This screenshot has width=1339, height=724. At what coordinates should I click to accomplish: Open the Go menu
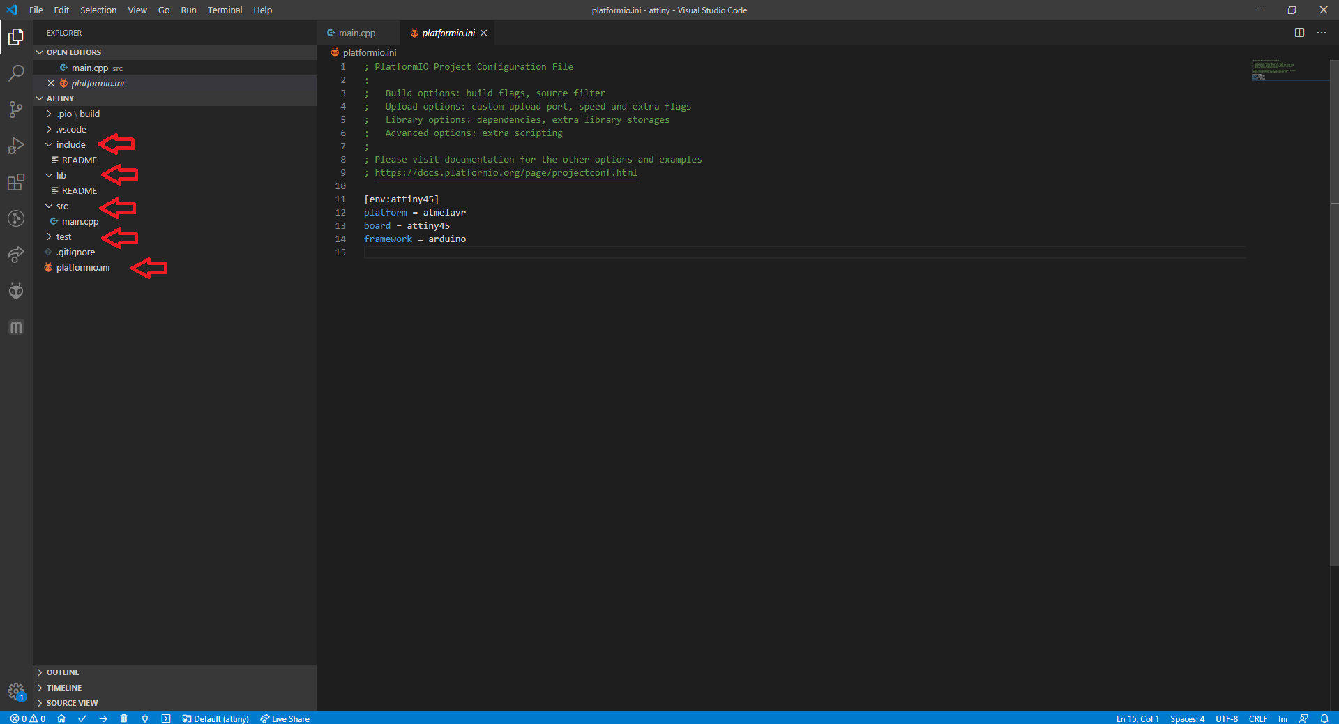click(x=164, y=10)
